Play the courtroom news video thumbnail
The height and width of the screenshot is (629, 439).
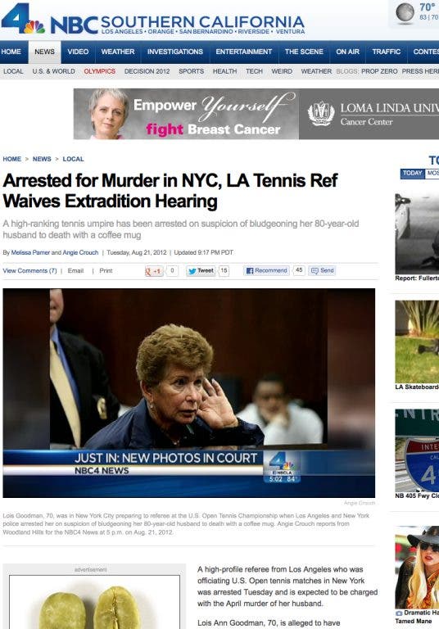pyautogui.click(x=189, y=393)
